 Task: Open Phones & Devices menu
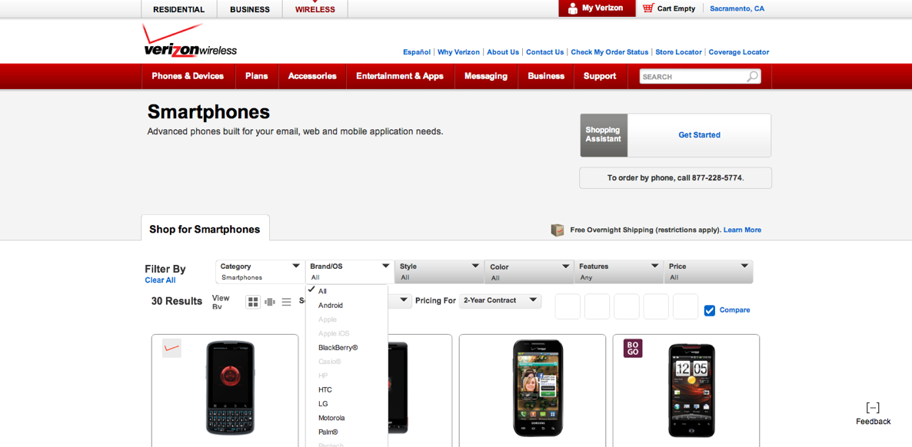pos(188,76)
